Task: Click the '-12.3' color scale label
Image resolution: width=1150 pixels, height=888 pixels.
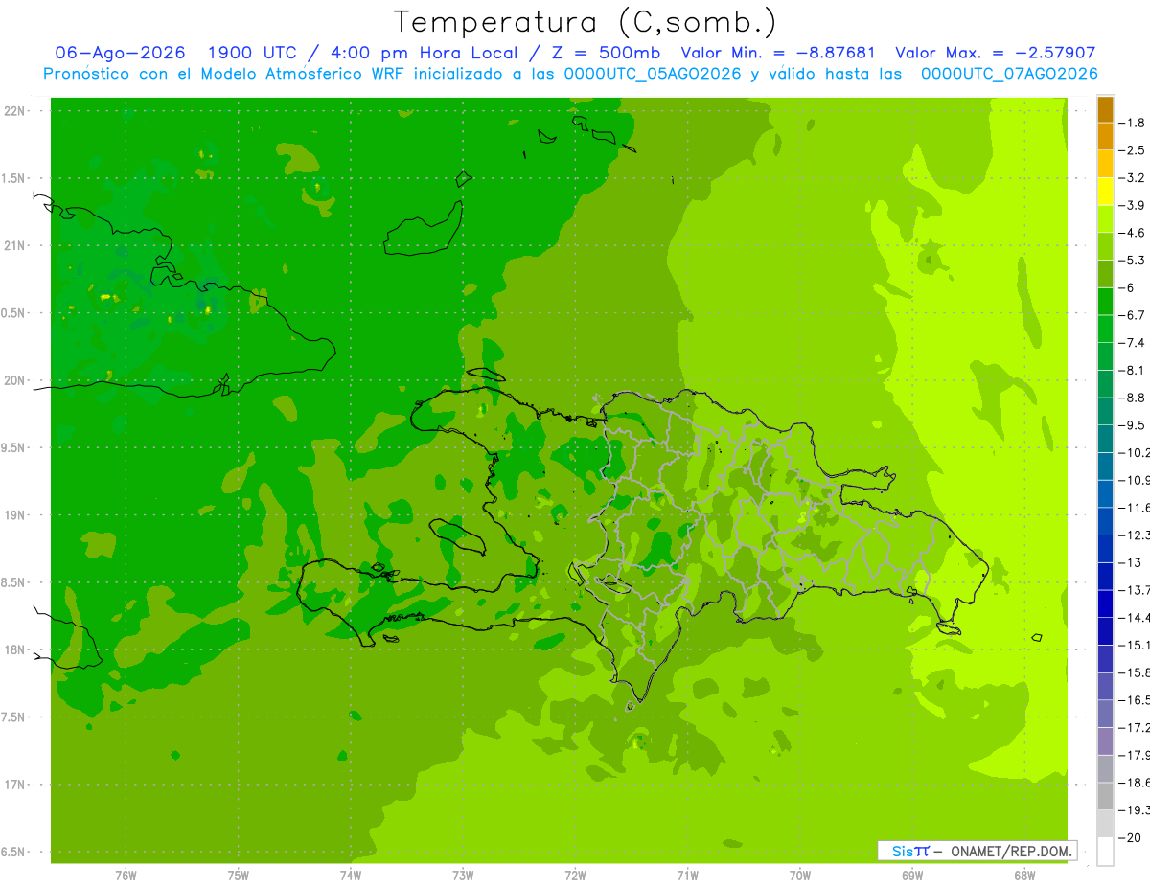Action: 1135,535
